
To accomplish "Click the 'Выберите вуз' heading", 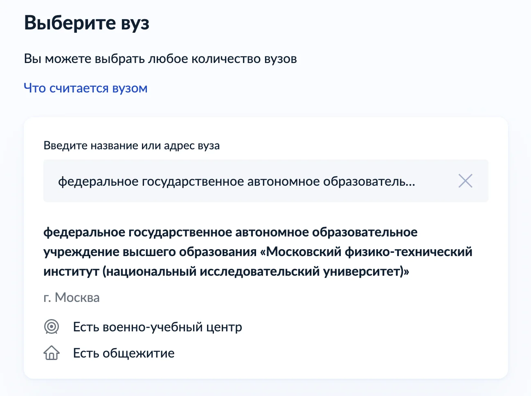I will coord(87,22).
